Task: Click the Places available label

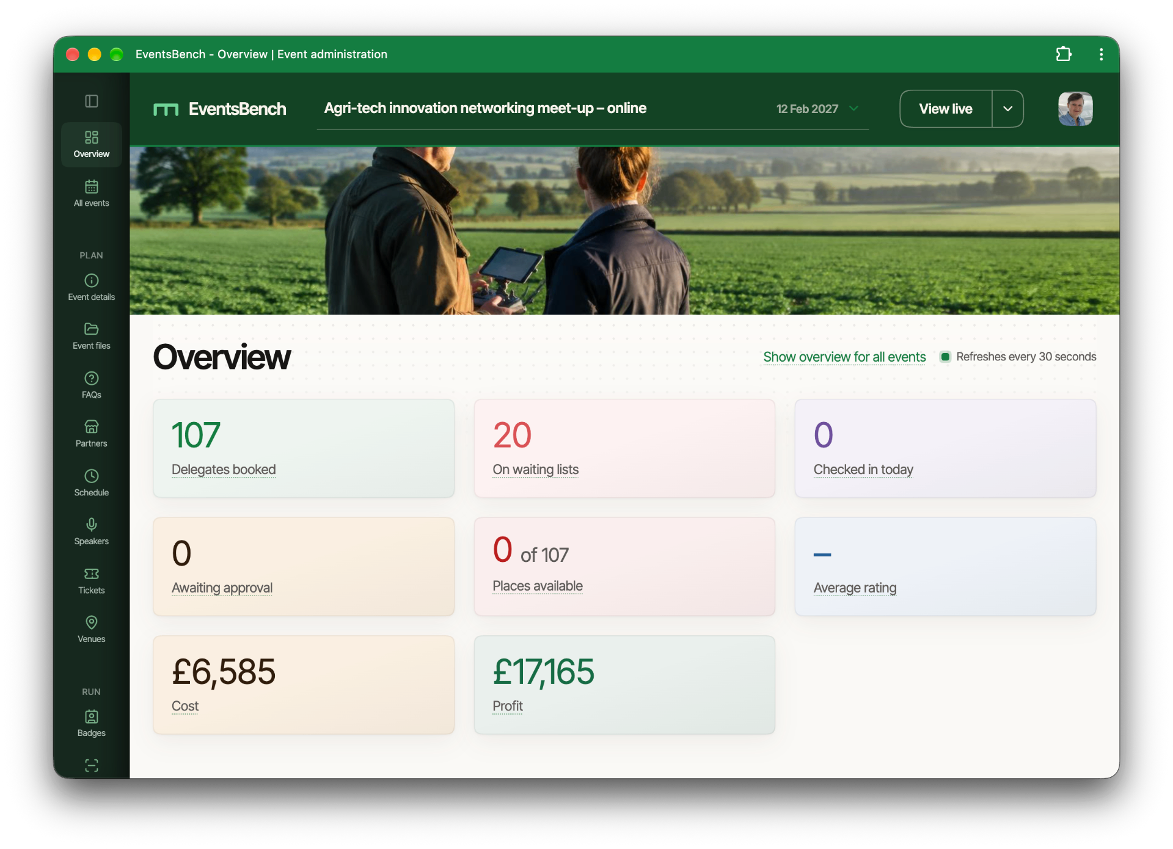Action: tap(538, 586)
